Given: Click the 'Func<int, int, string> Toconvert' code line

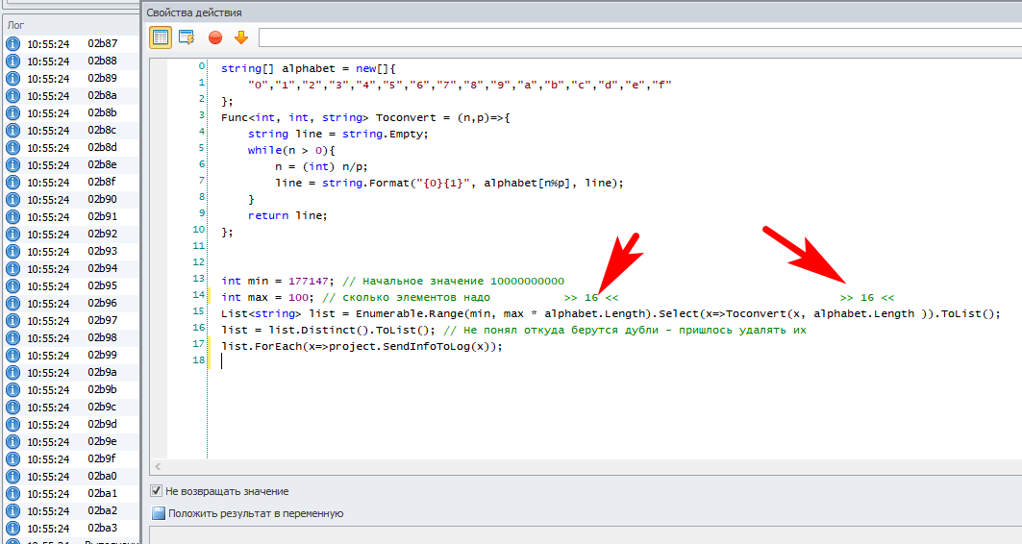Looking at the screenshot, I should click(x=365, y=118).
